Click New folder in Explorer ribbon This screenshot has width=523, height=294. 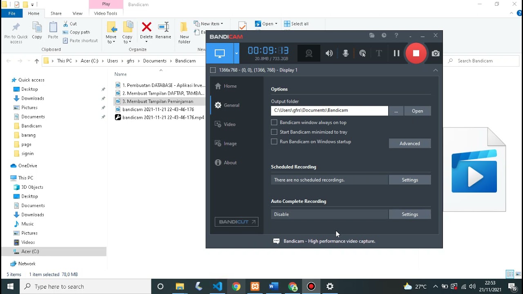pos(184,33)
